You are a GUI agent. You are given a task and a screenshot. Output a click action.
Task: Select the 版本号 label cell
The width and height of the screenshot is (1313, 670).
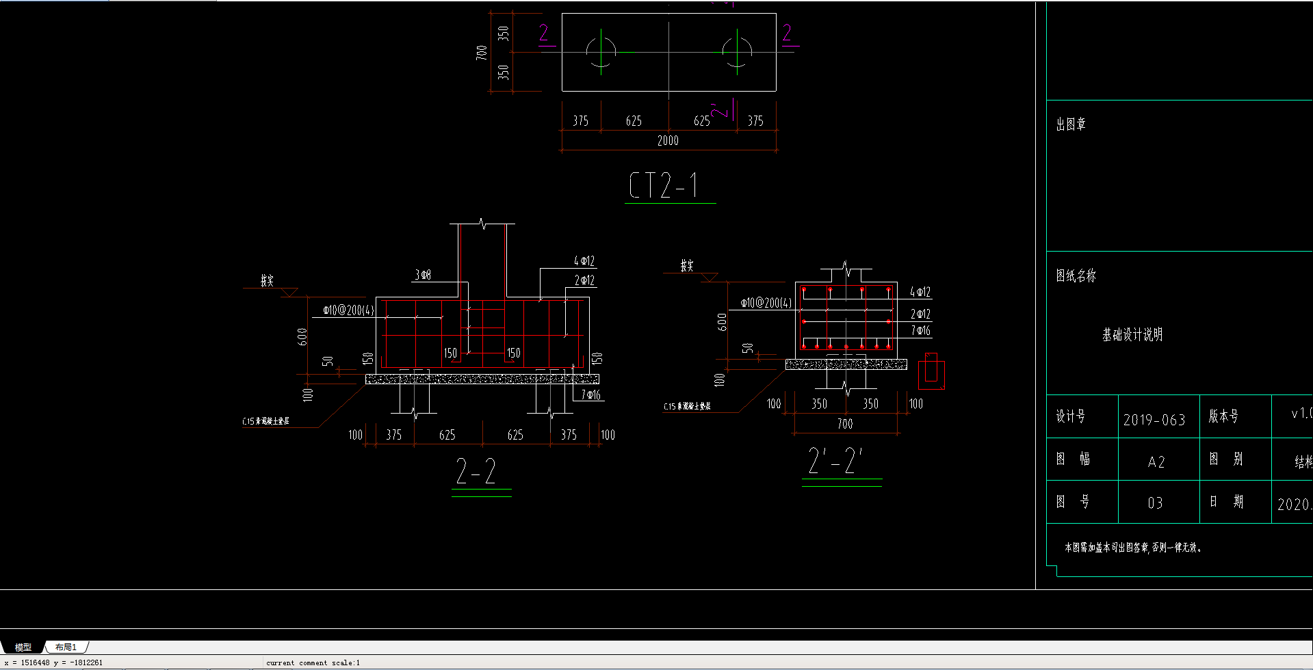click(1223, 416)
